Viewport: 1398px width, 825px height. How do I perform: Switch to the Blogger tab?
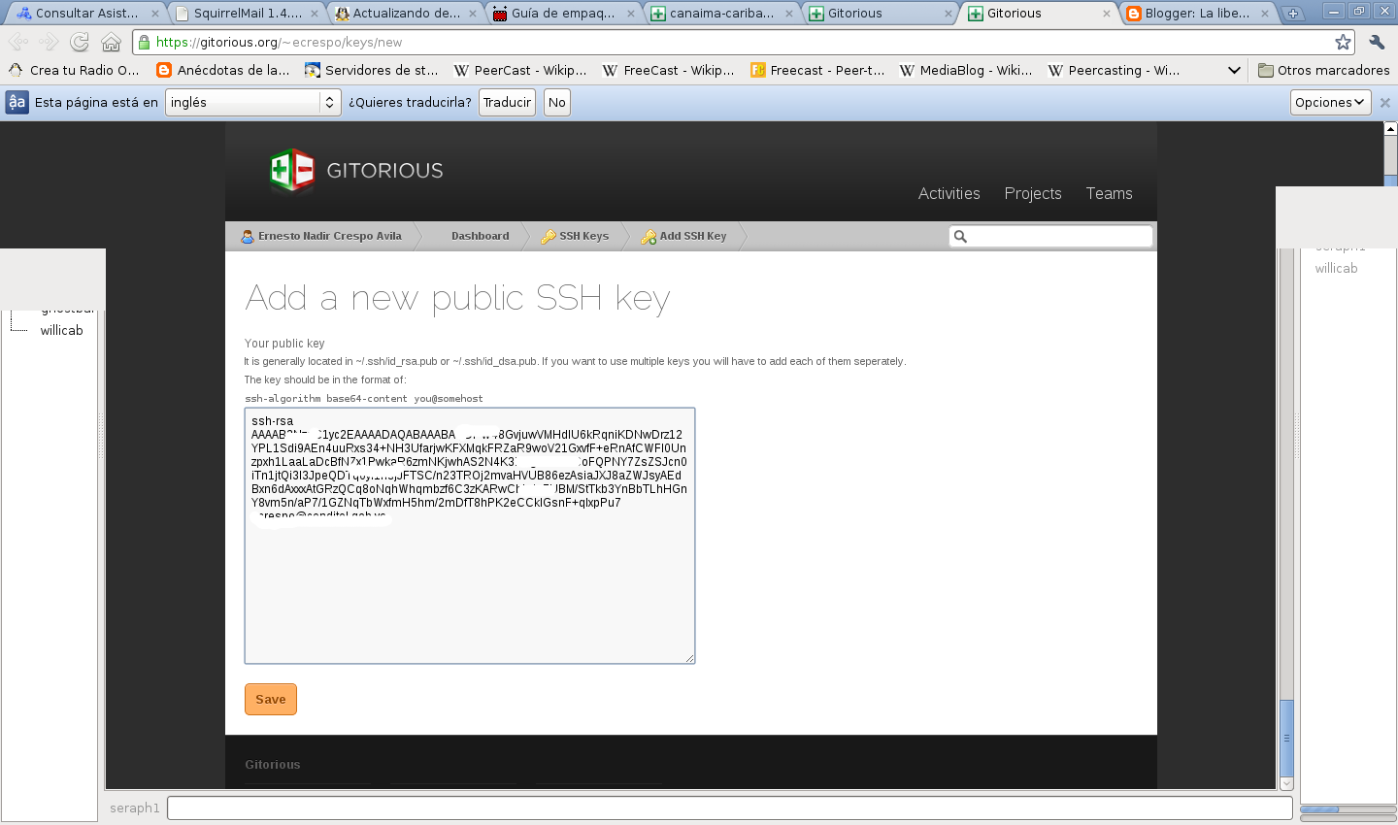pos(1196,14)
